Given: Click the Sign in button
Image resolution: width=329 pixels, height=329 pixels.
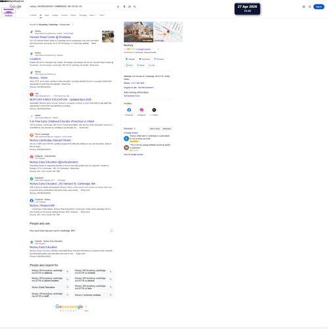Looking at the screenshot, I should pyautogui.click(x=318, y=7).
